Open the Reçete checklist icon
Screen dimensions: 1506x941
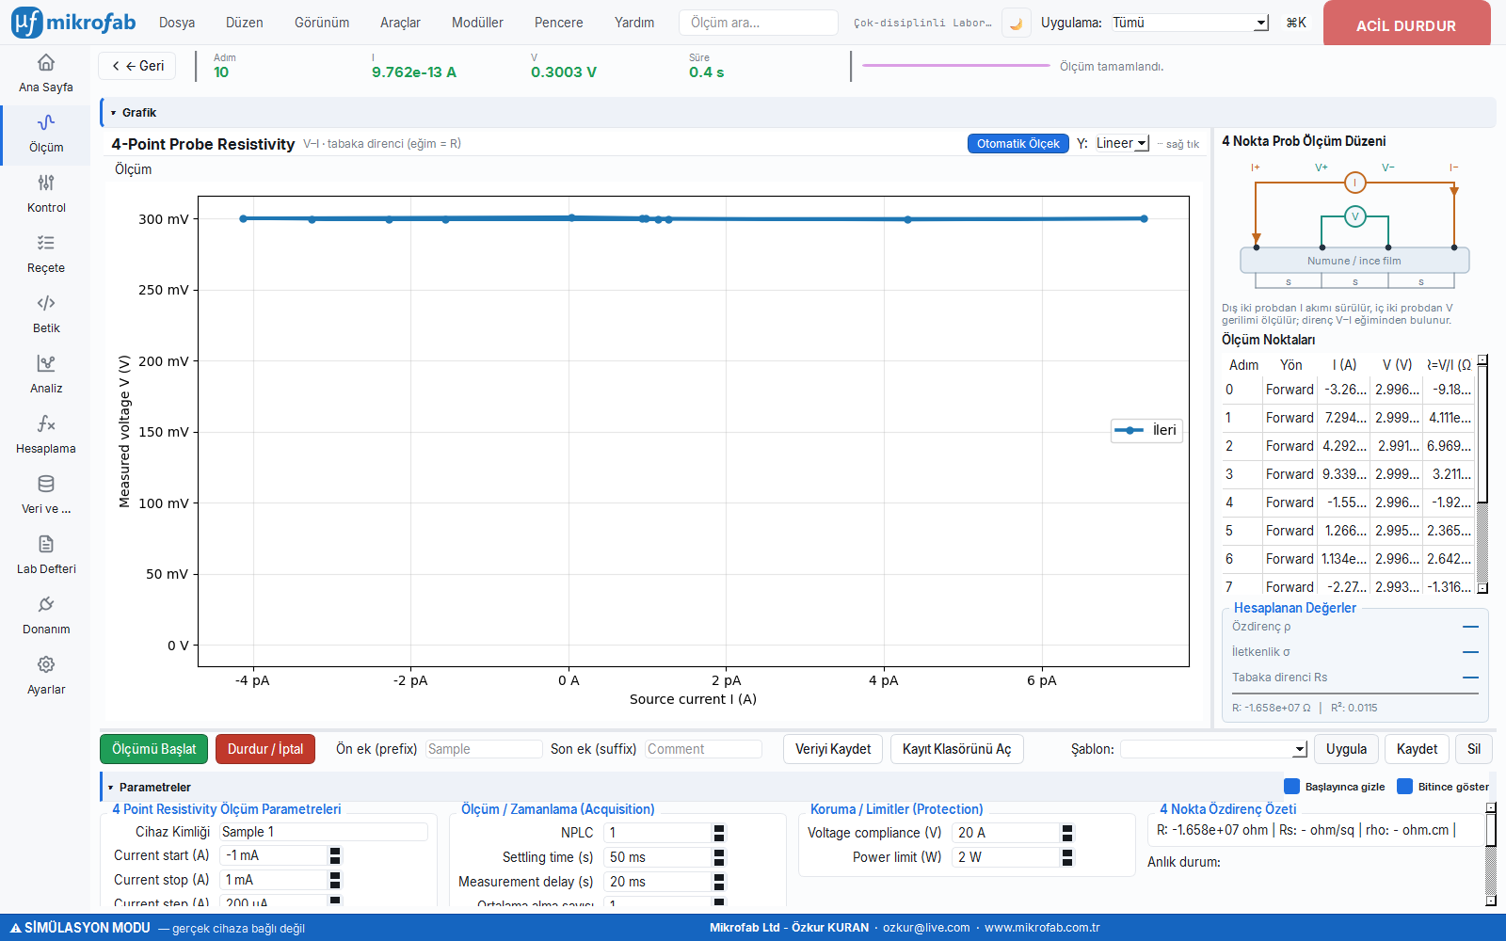[45, 243]
